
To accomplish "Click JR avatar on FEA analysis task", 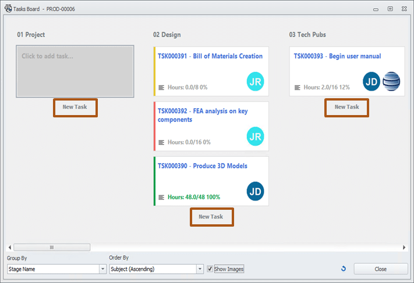I will pos(255,136).
